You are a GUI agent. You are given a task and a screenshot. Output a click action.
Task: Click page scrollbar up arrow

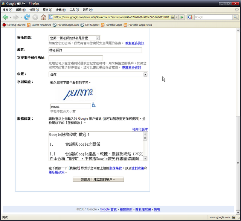click(238, 30)
